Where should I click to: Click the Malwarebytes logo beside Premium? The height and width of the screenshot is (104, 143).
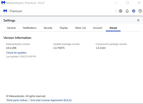pyautogui.click(x=5, y=11)
